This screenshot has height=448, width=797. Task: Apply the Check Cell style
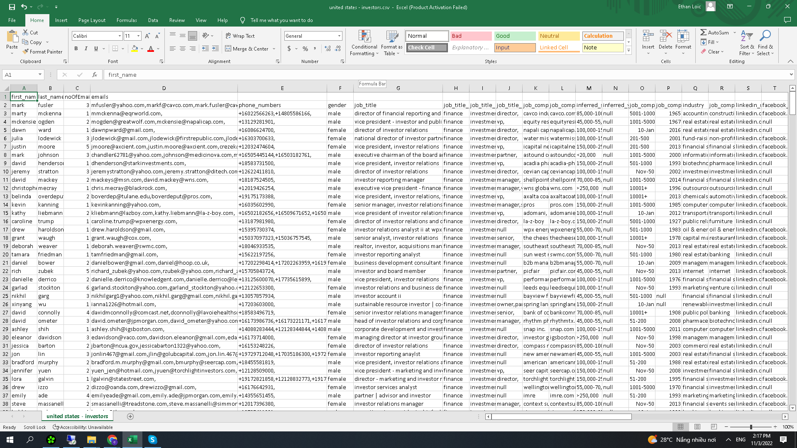pyautogui.click(x=427, y=47)
